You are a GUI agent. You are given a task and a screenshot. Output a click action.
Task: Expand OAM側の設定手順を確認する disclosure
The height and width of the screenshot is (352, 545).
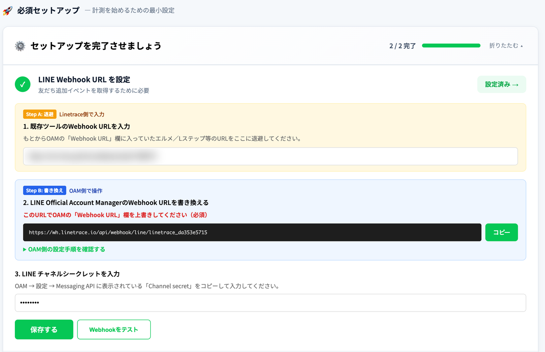(64, 249)
